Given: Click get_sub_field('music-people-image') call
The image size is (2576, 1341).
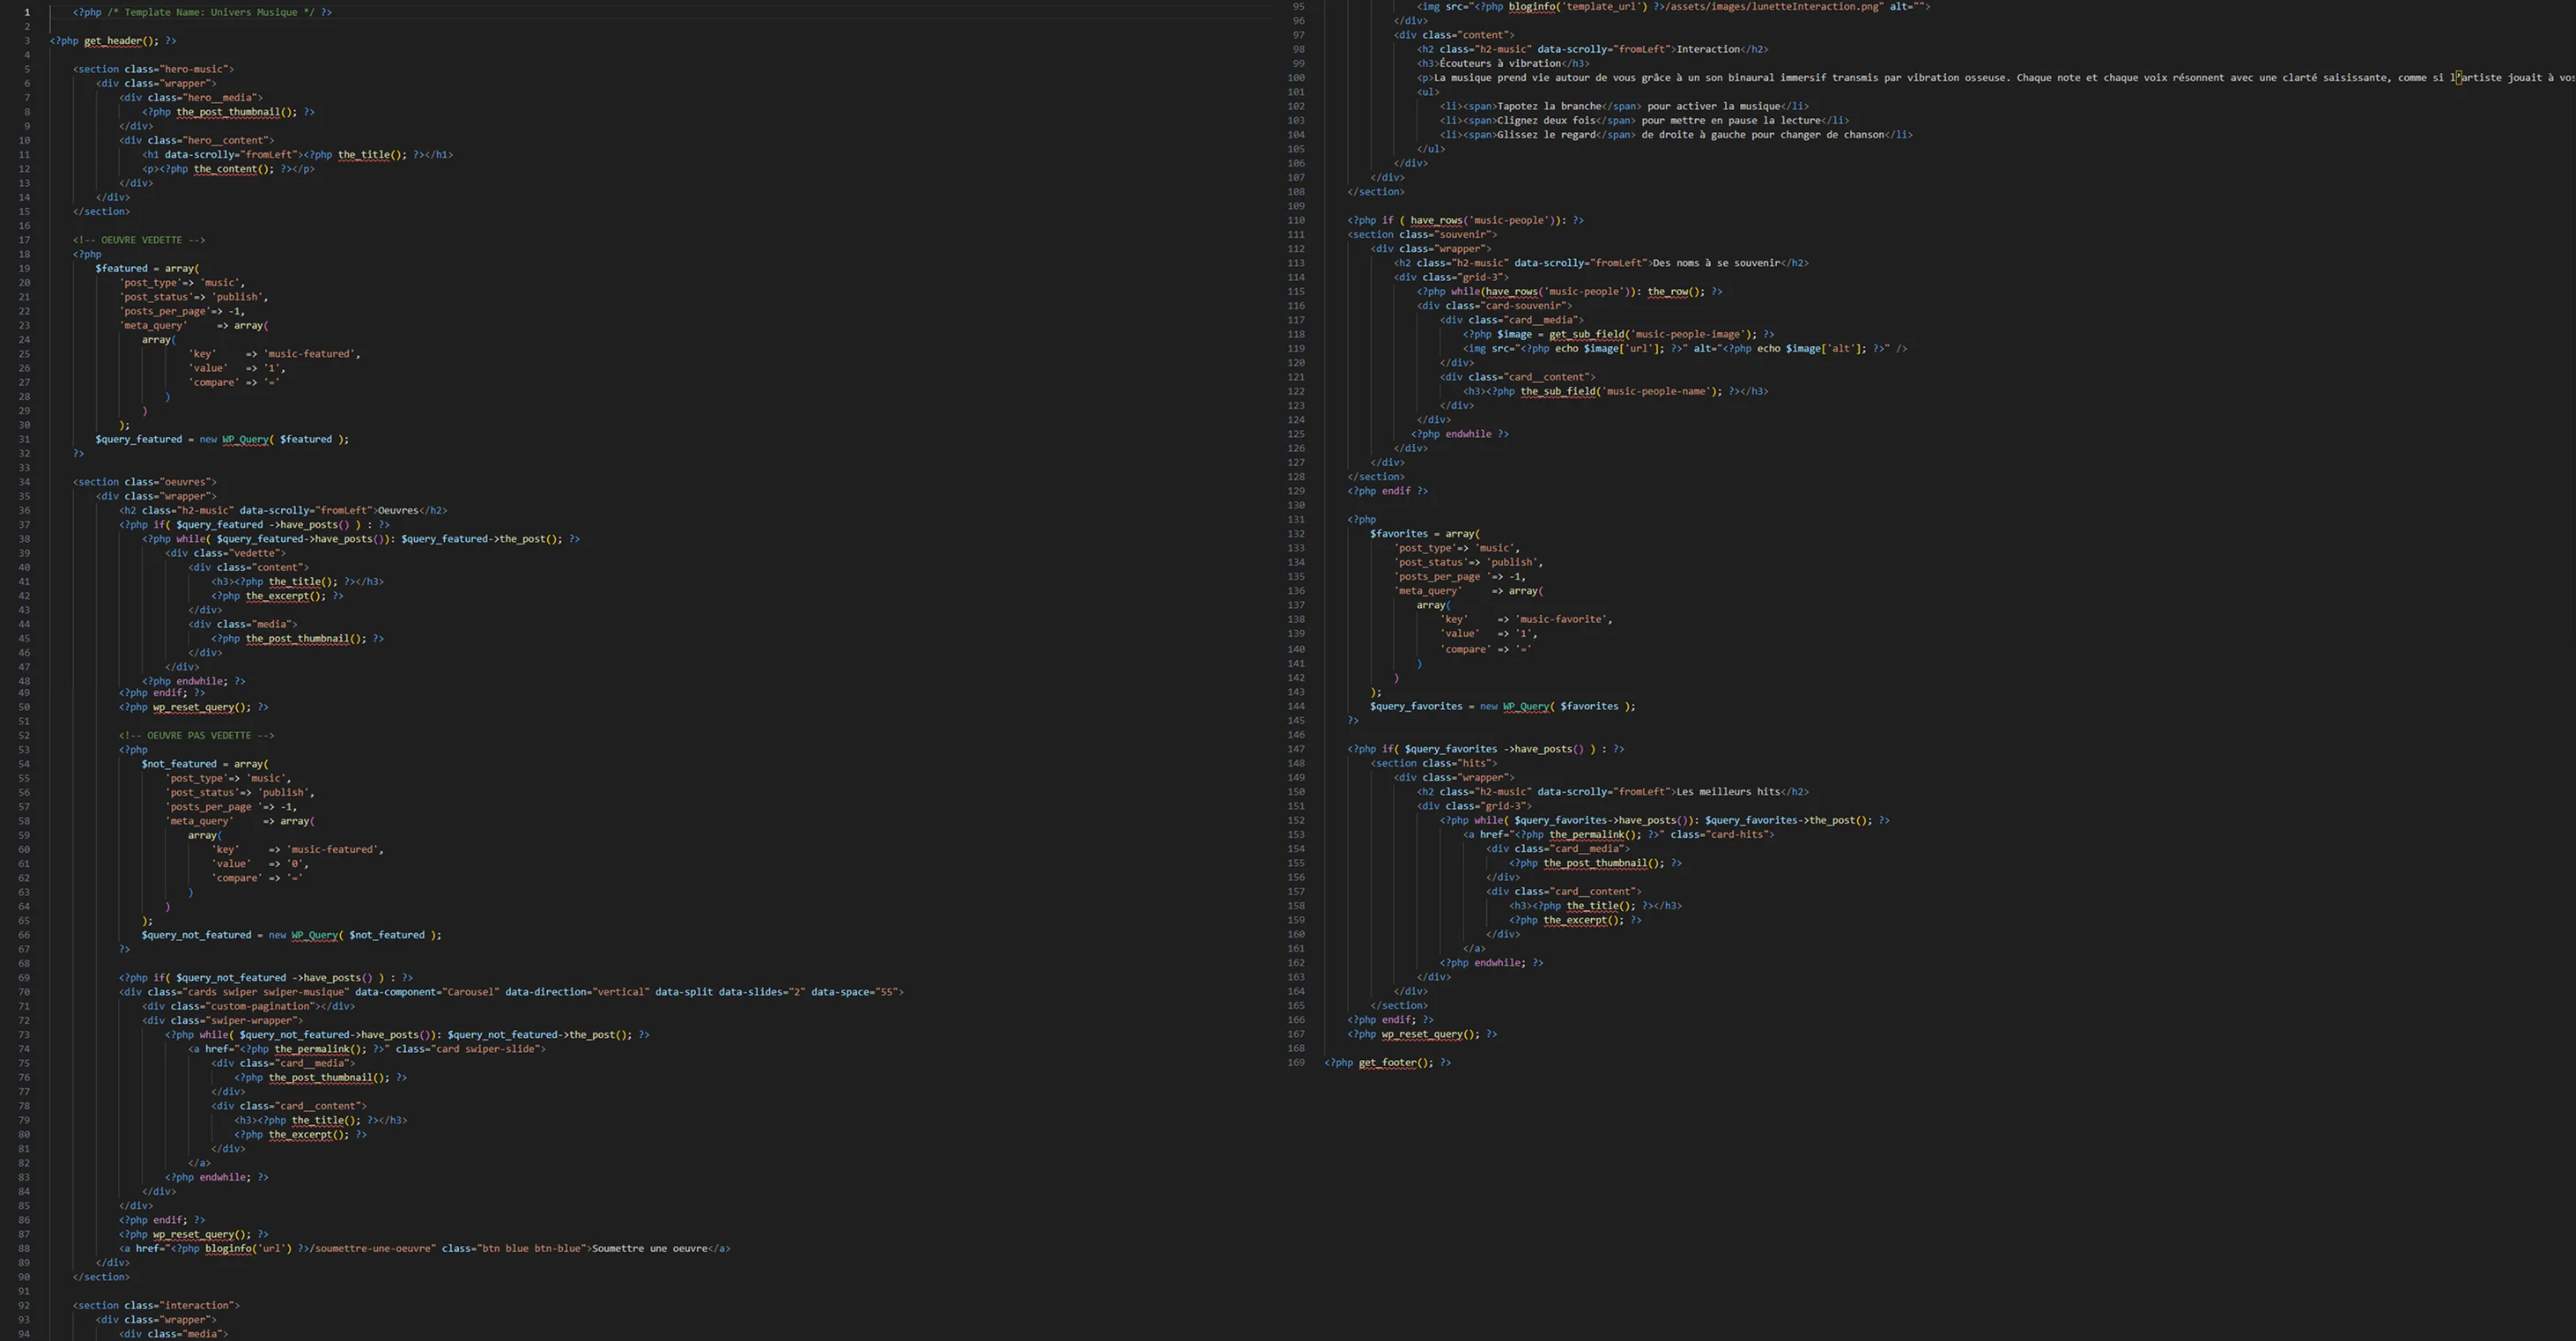Looking at the screenshot, I should tap(1651, 334).
